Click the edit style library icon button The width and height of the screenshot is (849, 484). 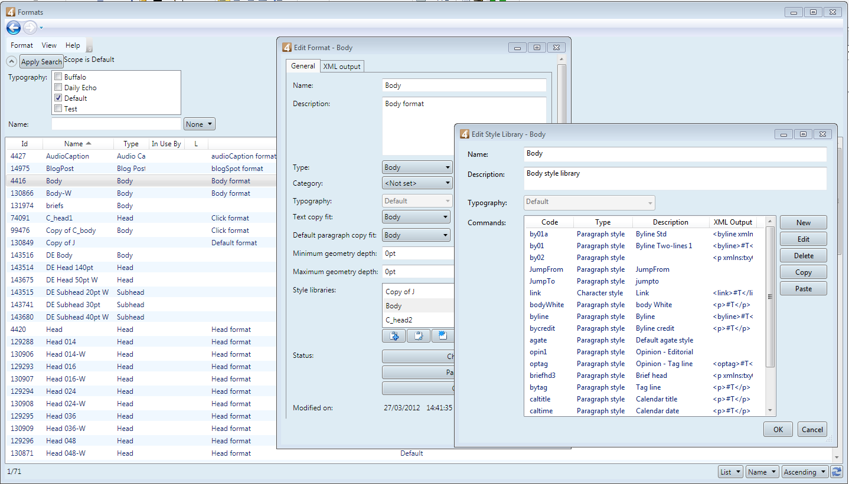(419, 336)
